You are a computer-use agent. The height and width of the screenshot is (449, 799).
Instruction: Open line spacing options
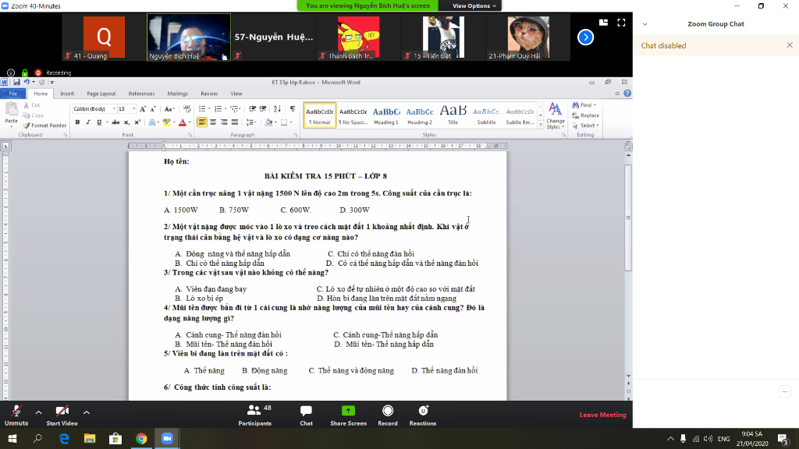click(251, 122)
